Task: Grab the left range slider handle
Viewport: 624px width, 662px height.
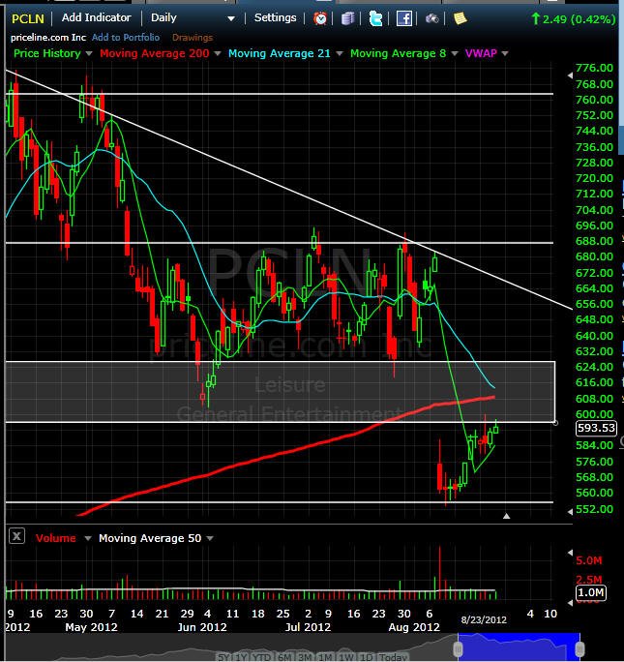Action: click(x=459, y=648)
